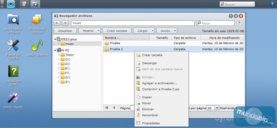Click the path field containing music
Viewport: 277px width, 128px height.
coord(133,23)
